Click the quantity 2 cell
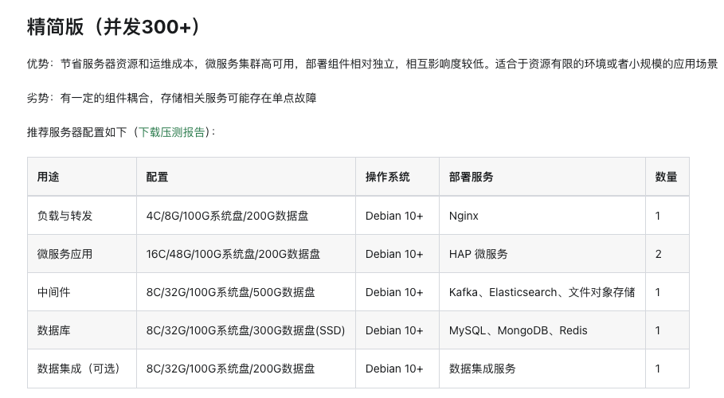This screenshot has width=724, height=398. (x=659, y=254)
